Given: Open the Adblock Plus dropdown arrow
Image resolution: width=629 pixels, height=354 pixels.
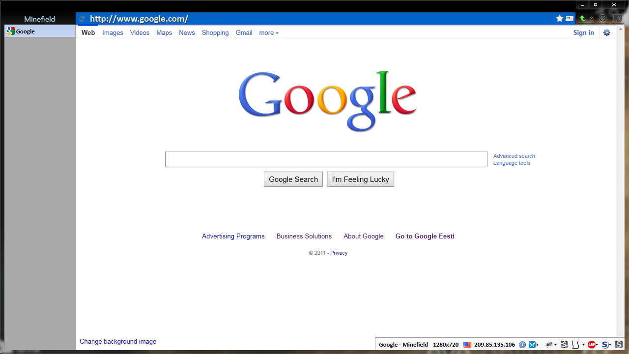Looking at the screenshot, I should click(597, 345).
